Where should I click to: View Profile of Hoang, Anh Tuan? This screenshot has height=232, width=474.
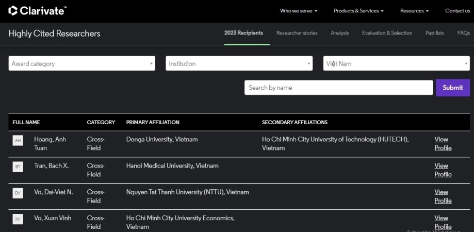tap(443, 144)
